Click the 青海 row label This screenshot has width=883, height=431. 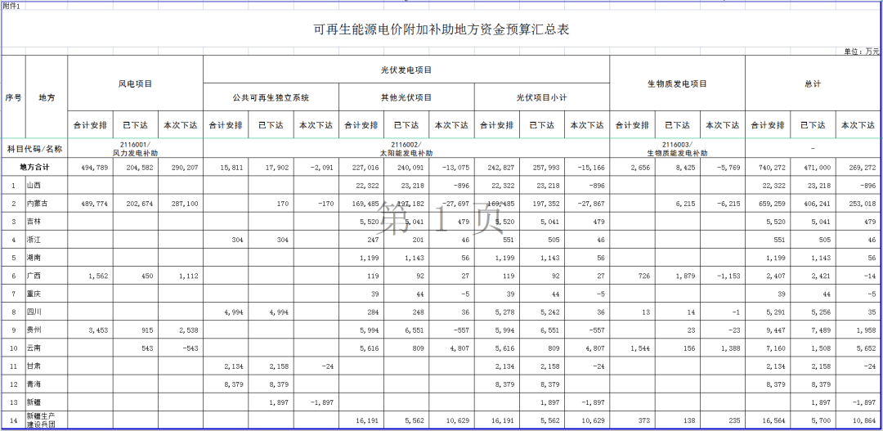pyautogui.click(x=47, y=384)
